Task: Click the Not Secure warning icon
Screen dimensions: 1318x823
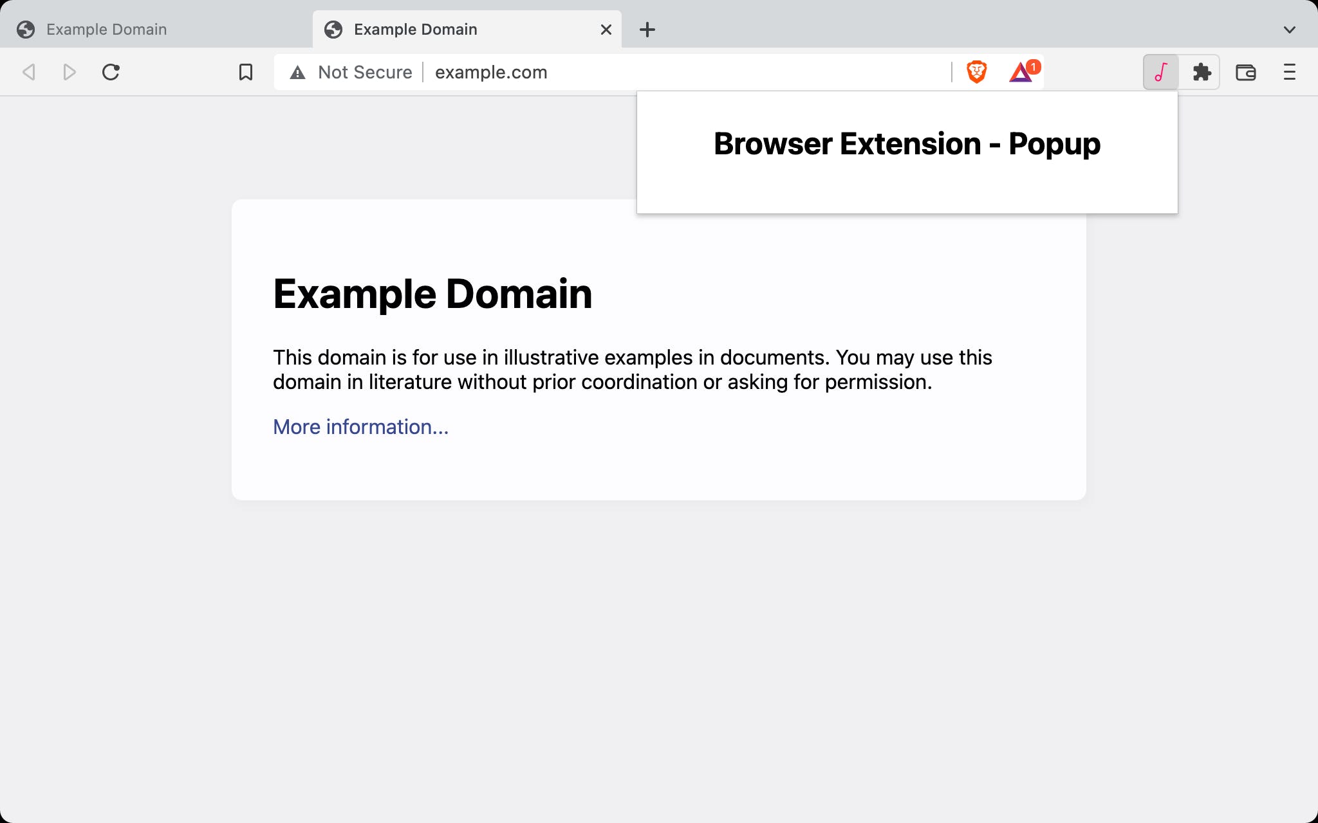Action: 298,72
